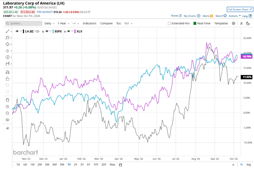Select the 1Y time range
Viewport: 254px width, 171px height.
(69, 164)
